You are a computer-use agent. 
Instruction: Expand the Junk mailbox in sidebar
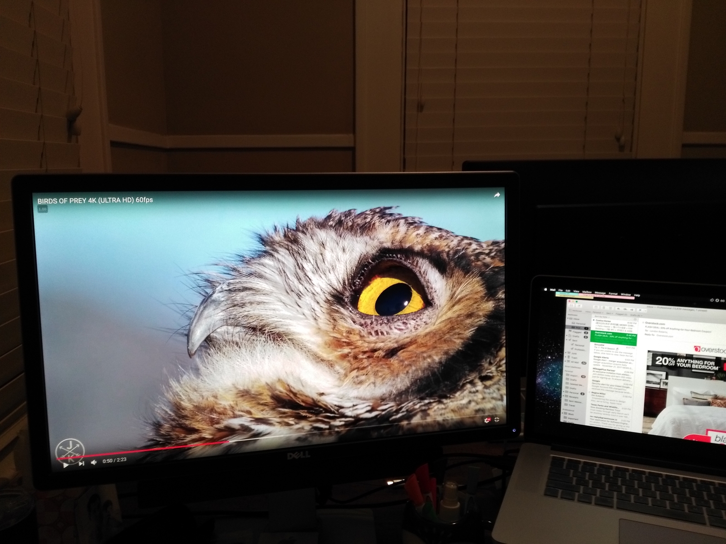click(566, 353)
